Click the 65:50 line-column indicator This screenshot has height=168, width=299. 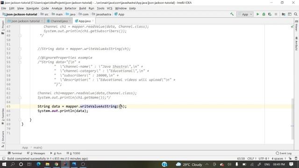[241, 159]
